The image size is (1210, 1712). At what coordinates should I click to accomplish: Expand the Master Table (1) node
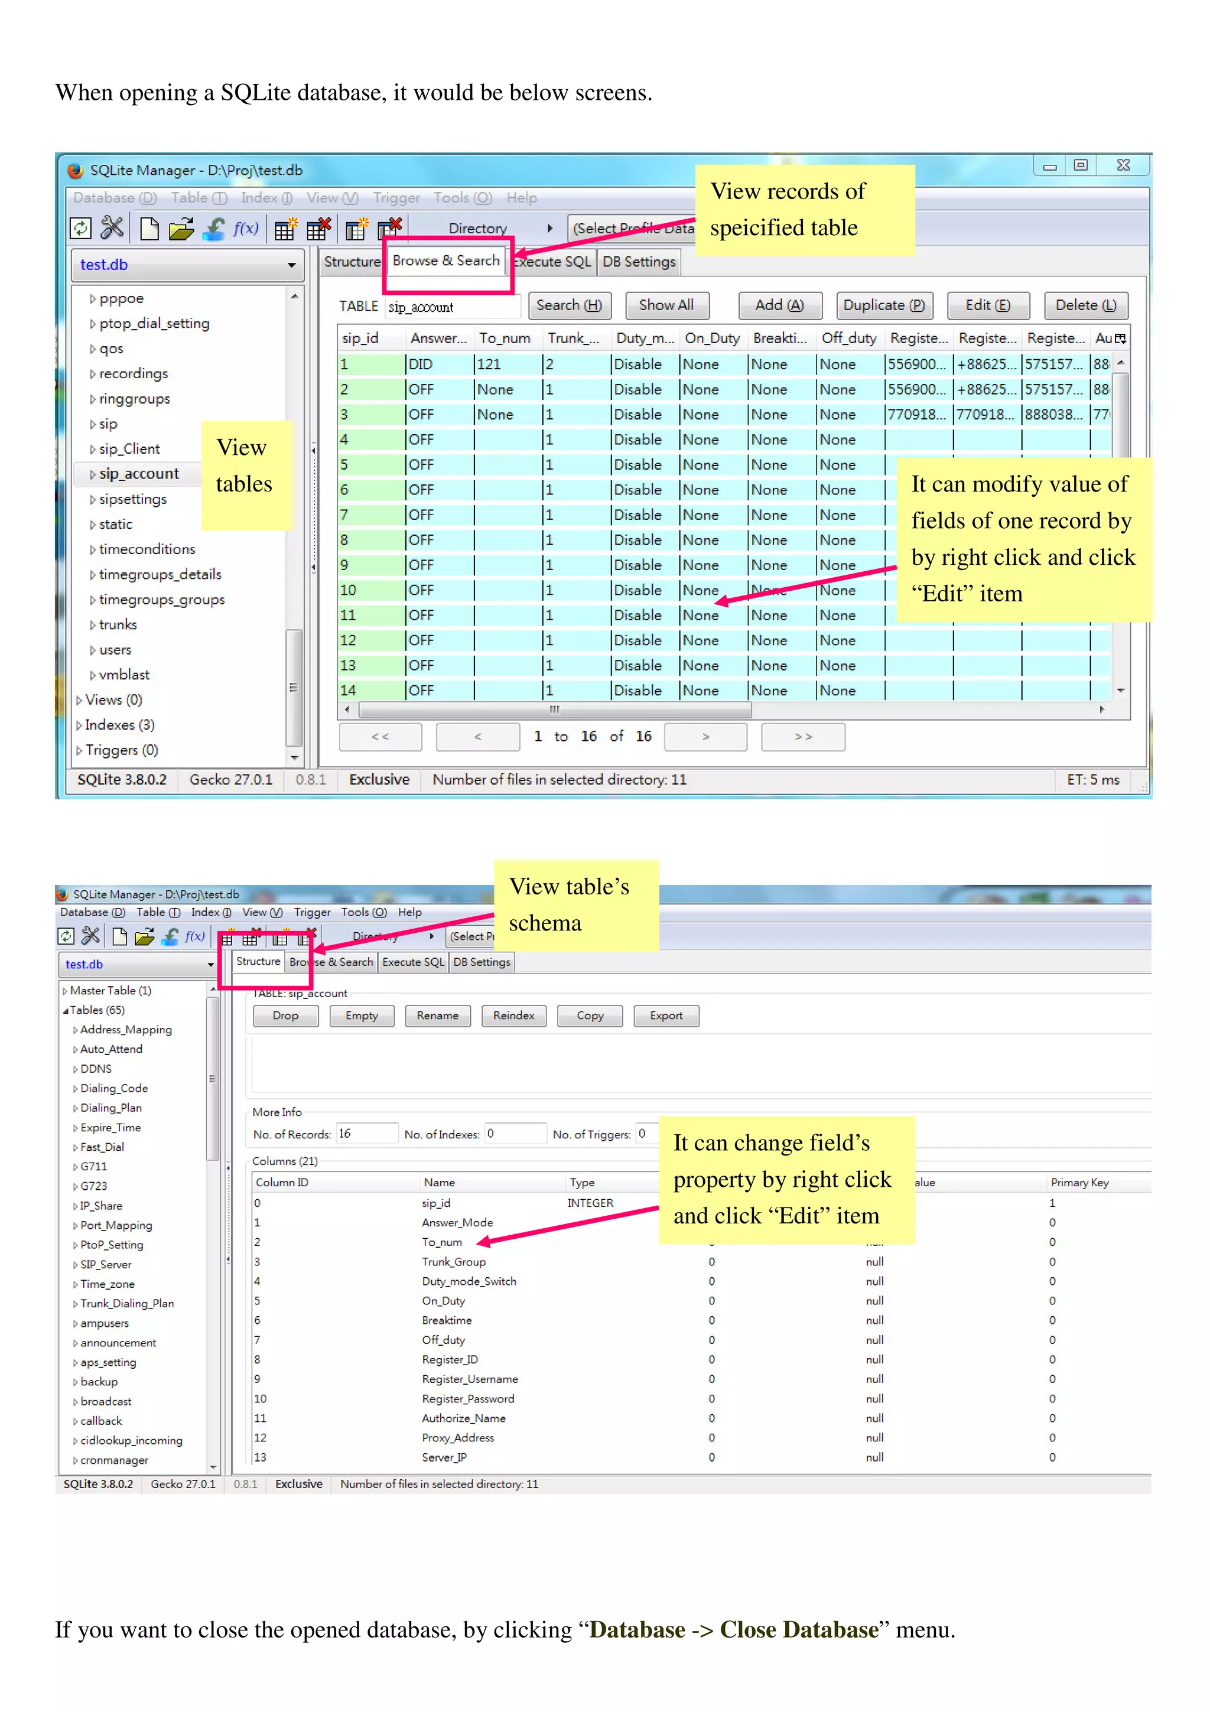click(65, 991)
